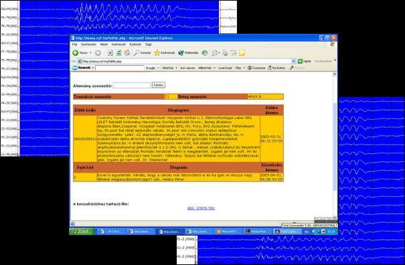Go to the Home page icon
This screenshot has height=265, width=405.
[x=127, y=53]
